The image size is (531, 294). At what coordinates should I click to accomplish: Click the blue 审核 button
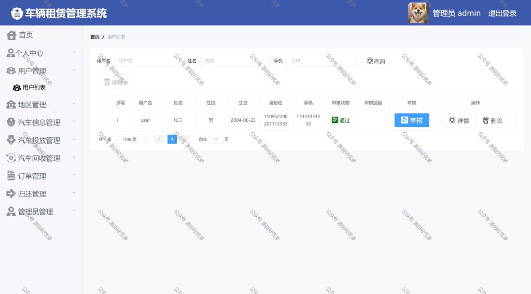pos(411,120)
